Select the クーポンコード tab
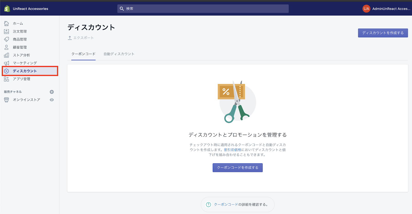The width and height of the screenshot is (412, 214). coord(83,54)
